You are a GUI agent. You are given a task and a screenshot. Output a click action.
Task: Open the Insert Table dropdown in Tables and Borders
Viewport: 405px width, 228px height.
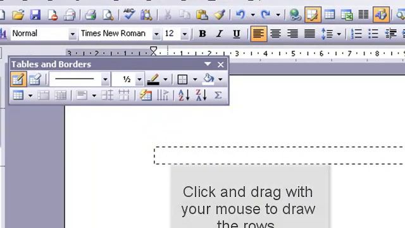coord(30,96)
